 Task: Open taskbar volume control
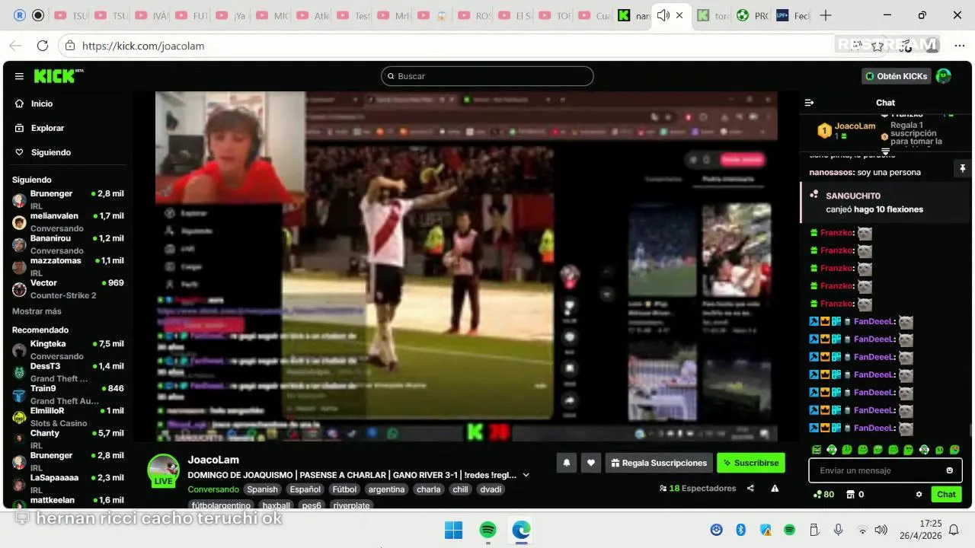(881, 530)
